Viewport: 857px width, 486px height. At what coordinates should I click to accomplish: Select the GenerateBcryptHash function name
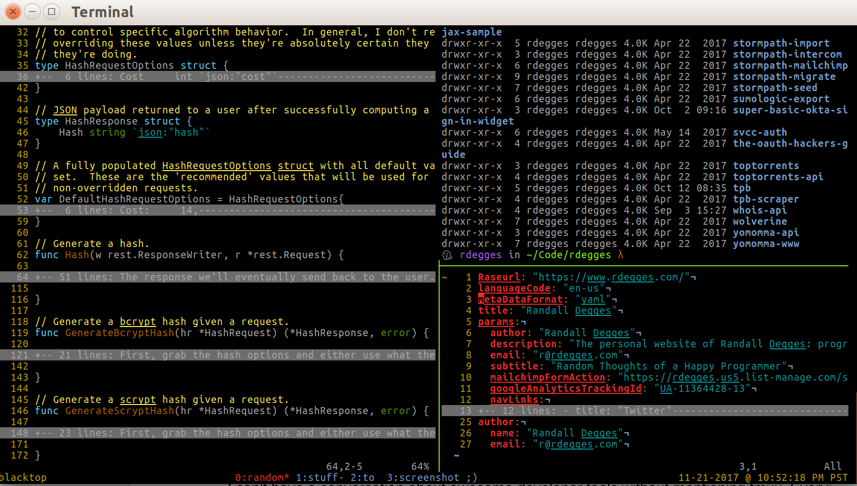click(119, 333)
